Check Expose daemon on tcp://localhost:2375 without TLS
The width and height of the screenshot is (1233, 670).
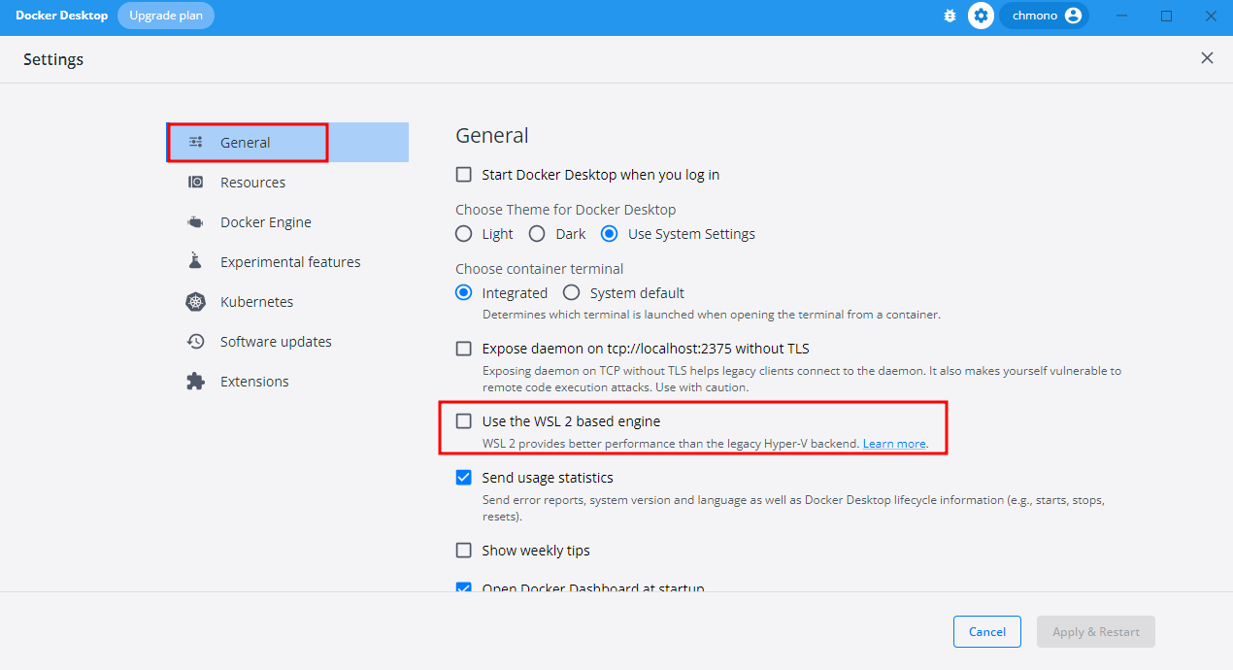coord(464,349)
